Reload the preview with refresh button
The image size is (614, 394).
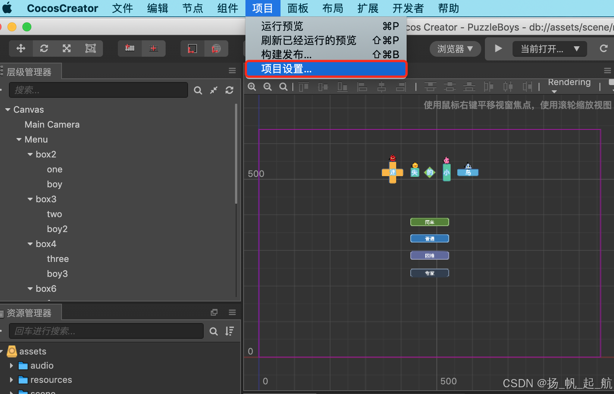603,49
